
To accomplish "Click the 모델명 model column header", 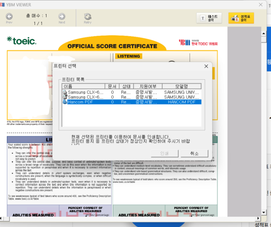I will point(182,86).
